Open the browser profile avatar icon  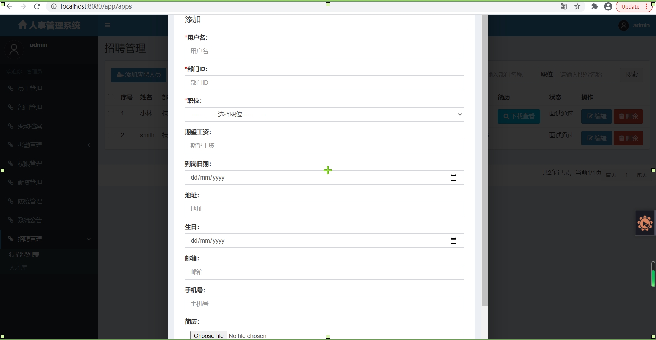coord(608,6)
